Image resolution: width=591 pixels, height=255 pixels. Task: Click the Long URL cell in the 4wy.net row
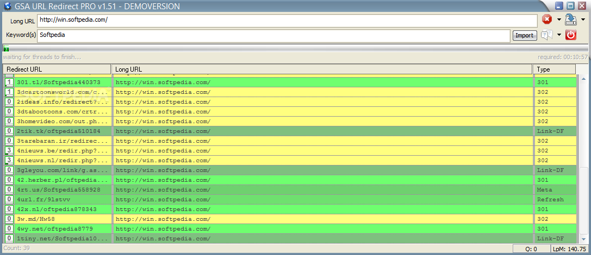pyautogui.click(x=324, y=229)
